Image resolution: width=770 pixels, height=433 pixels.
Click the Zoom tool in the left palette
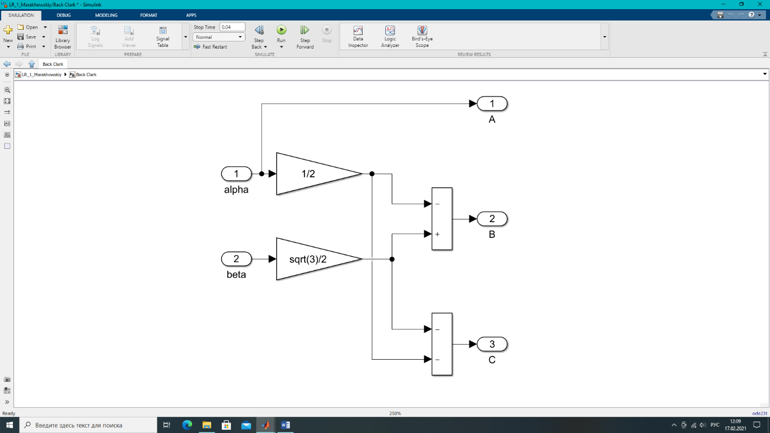[7, 90]
